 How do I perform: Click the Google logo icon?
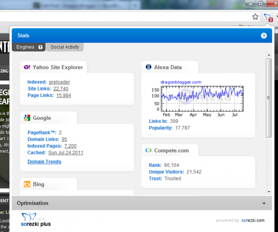coord(27,118)
